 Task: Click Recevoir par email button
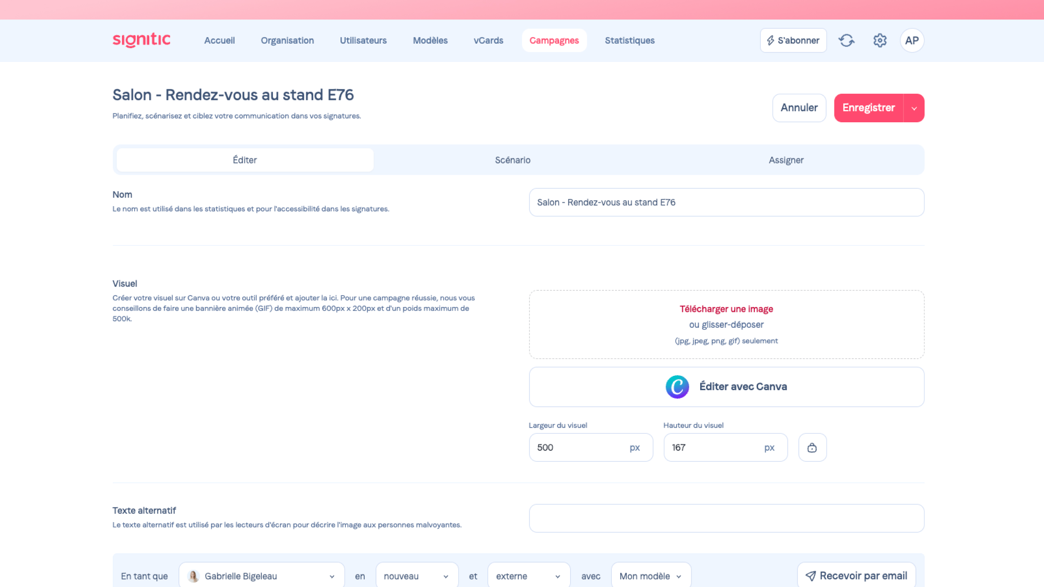[x=856, y=576]
